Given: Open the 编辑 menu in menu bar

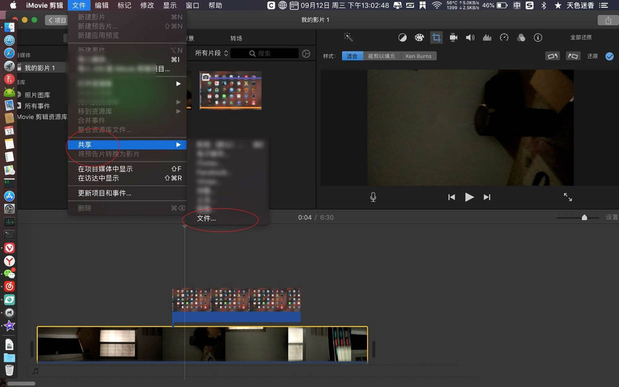Looking at the screenshot, I should point(102,5).
